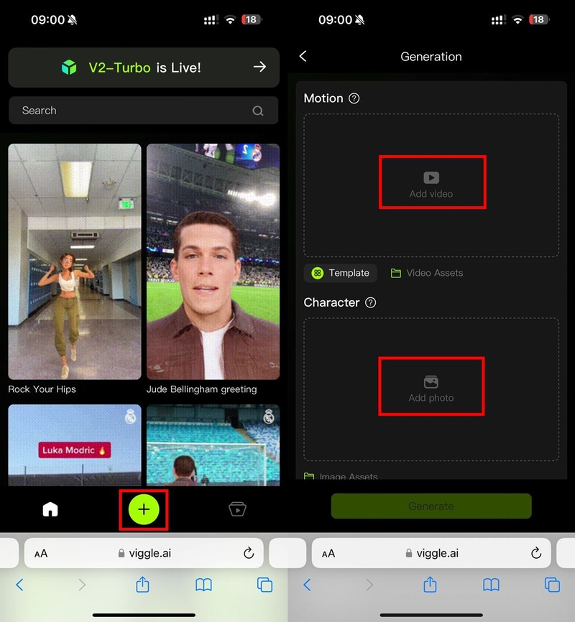Open the share sheet in left Safari toolbar

(x=142, y=585)
